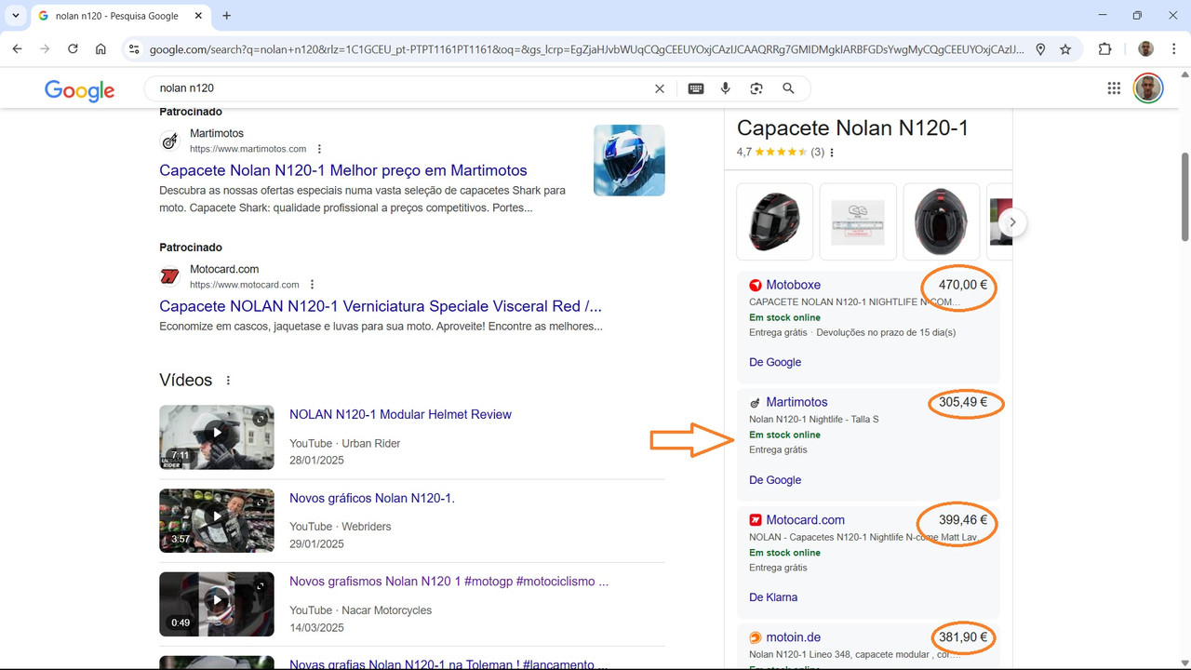Image resolution: width=1191 pixels, height=670 pixels.
Task: Click the 381,90 € motoin.de price
Action: [x=963, y=637]
